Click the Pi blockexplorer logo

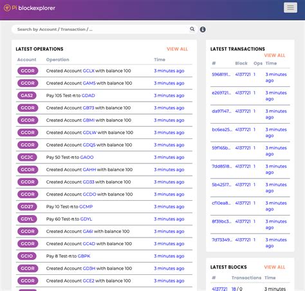30,8
